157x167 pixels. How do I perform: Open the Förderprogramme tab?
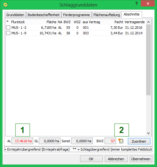(76, 15)
